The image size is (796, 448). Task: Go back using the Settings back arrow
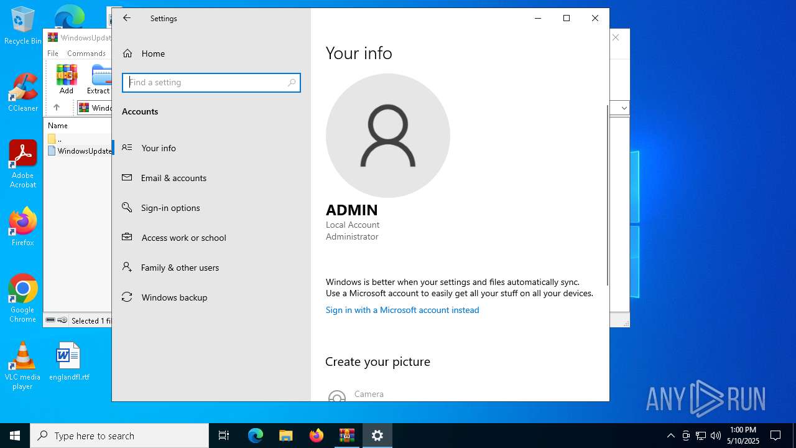(127, 18)
